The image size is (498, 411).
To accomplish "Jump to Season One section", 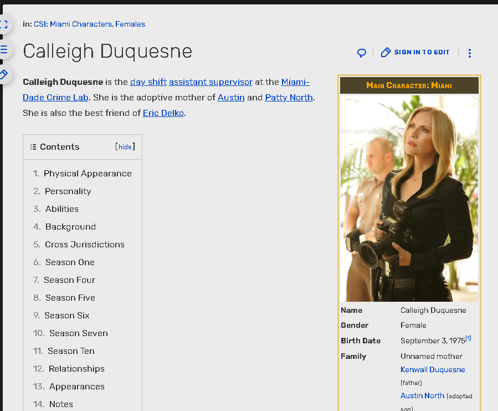I will click(70, 262).
